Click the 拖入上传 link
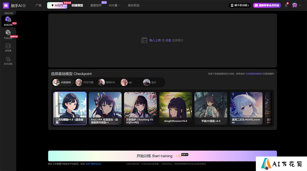 point(155,40)
